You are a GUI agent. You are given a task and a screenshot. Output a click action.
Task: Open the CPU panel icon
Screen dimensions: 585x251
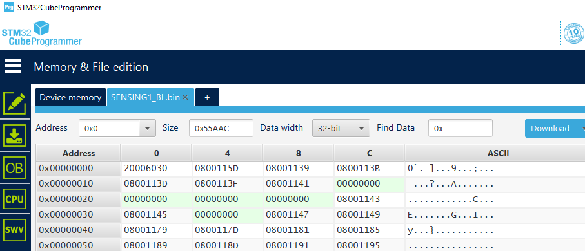click(x=15, y=200)
